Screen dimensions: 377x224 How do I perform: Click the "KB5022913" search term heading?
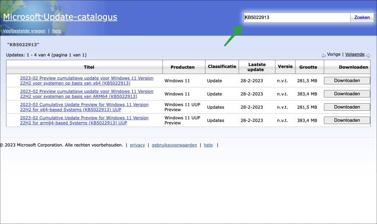click(x=23, y=45)
